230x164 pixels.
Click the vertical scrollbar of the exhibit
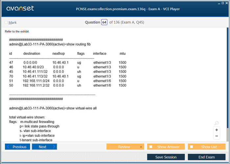point(227,82)
